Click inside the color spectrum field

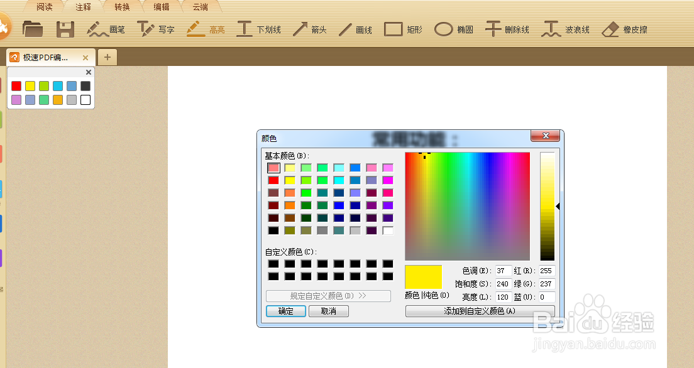[x=468, y=206]
